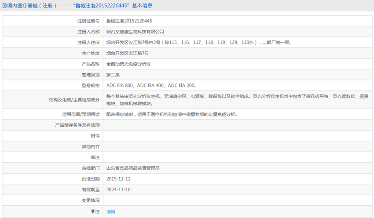Image resolution: width=374 pixels, height=218 pixels.
Task: Click the 管理类别 label
Action: coord(91,75)
